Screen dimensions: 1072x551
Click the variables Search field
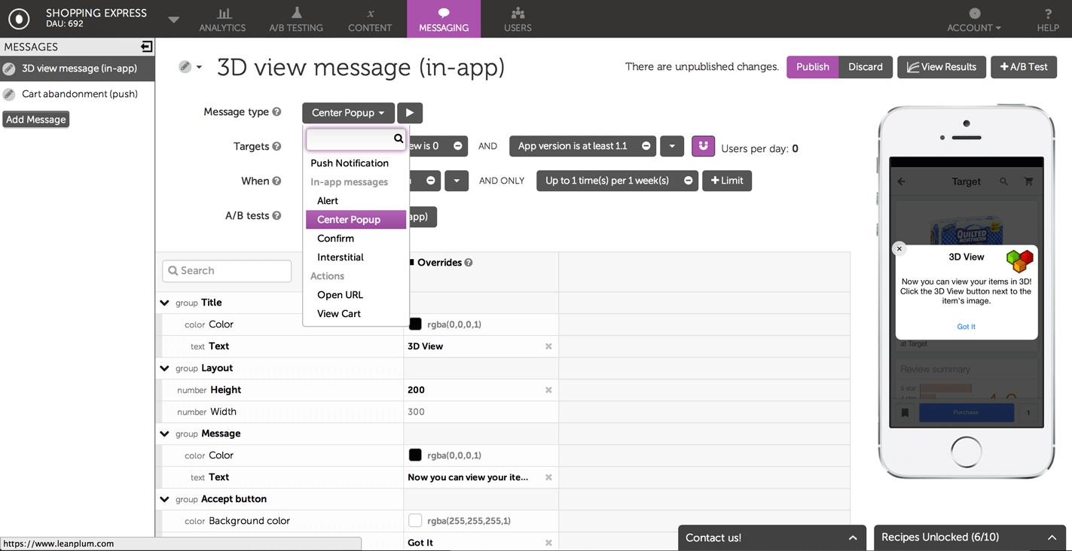[x=227, y=271]
